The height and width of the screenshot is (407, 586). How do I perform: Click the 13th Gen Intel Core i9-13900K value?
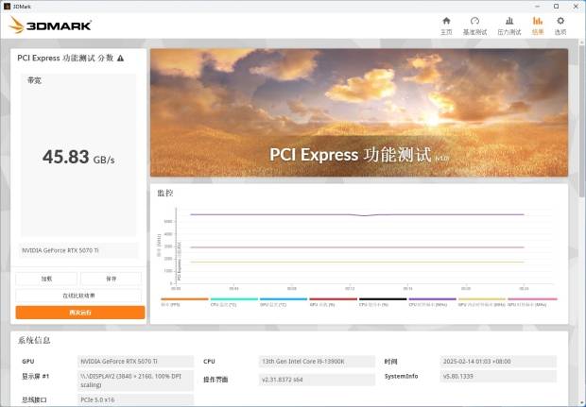[317, 362]
